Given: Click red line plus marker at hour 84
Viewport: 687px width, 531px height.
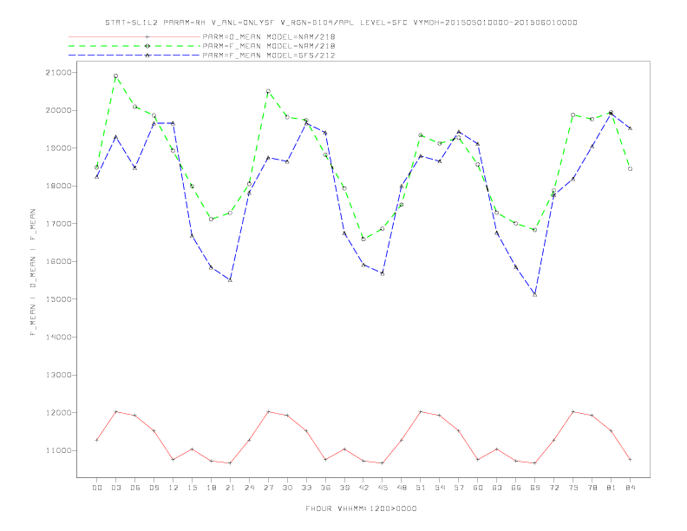Looking at the screenshot, I should tap(630, 459).
